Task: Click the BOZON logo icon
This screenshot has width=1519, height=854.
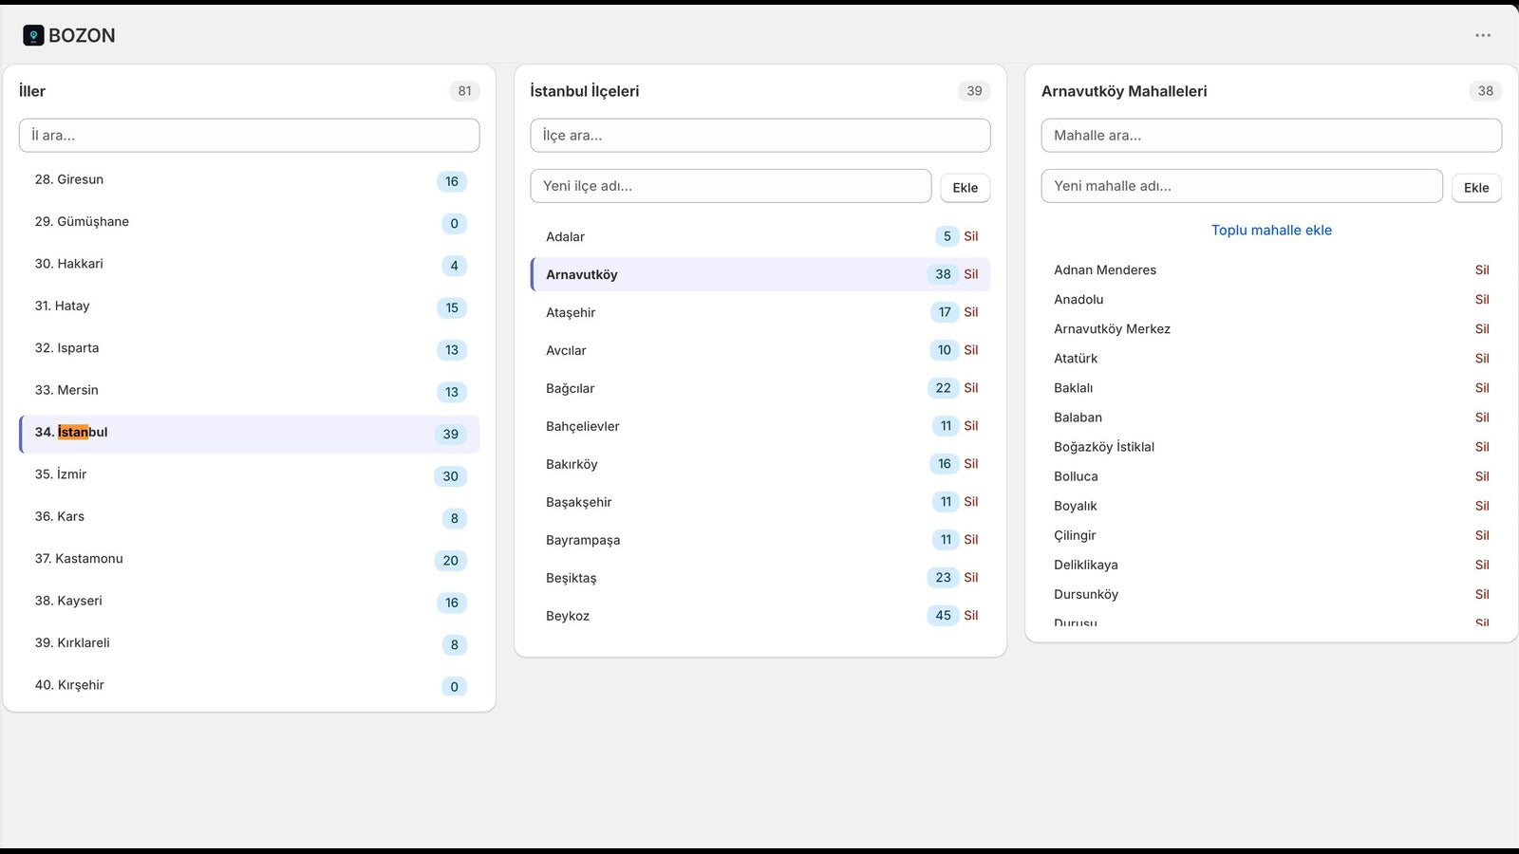Action: click(x=33, y=35)
